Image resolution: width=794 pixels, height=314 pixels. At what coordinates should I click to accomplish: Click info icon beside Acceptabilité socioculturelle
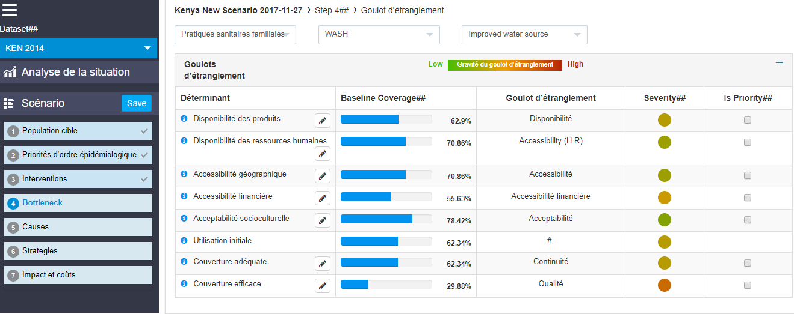pos(184,219)
